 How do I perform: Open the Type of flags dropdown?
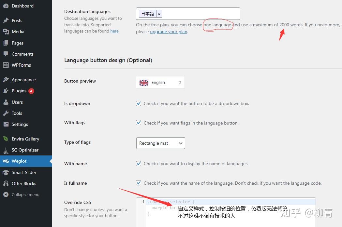click(160, 143)
